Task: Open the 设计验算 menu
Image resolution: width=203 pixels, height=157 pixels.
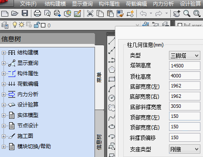Action: 190,3
